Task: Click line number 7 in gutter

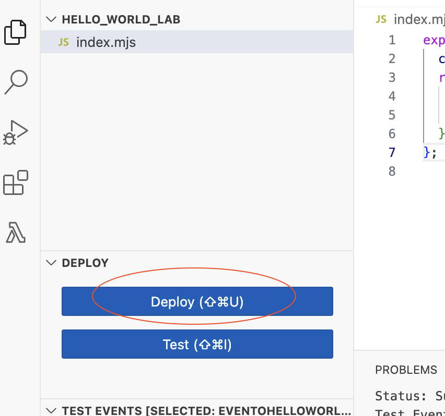Action: click(392, 152)
